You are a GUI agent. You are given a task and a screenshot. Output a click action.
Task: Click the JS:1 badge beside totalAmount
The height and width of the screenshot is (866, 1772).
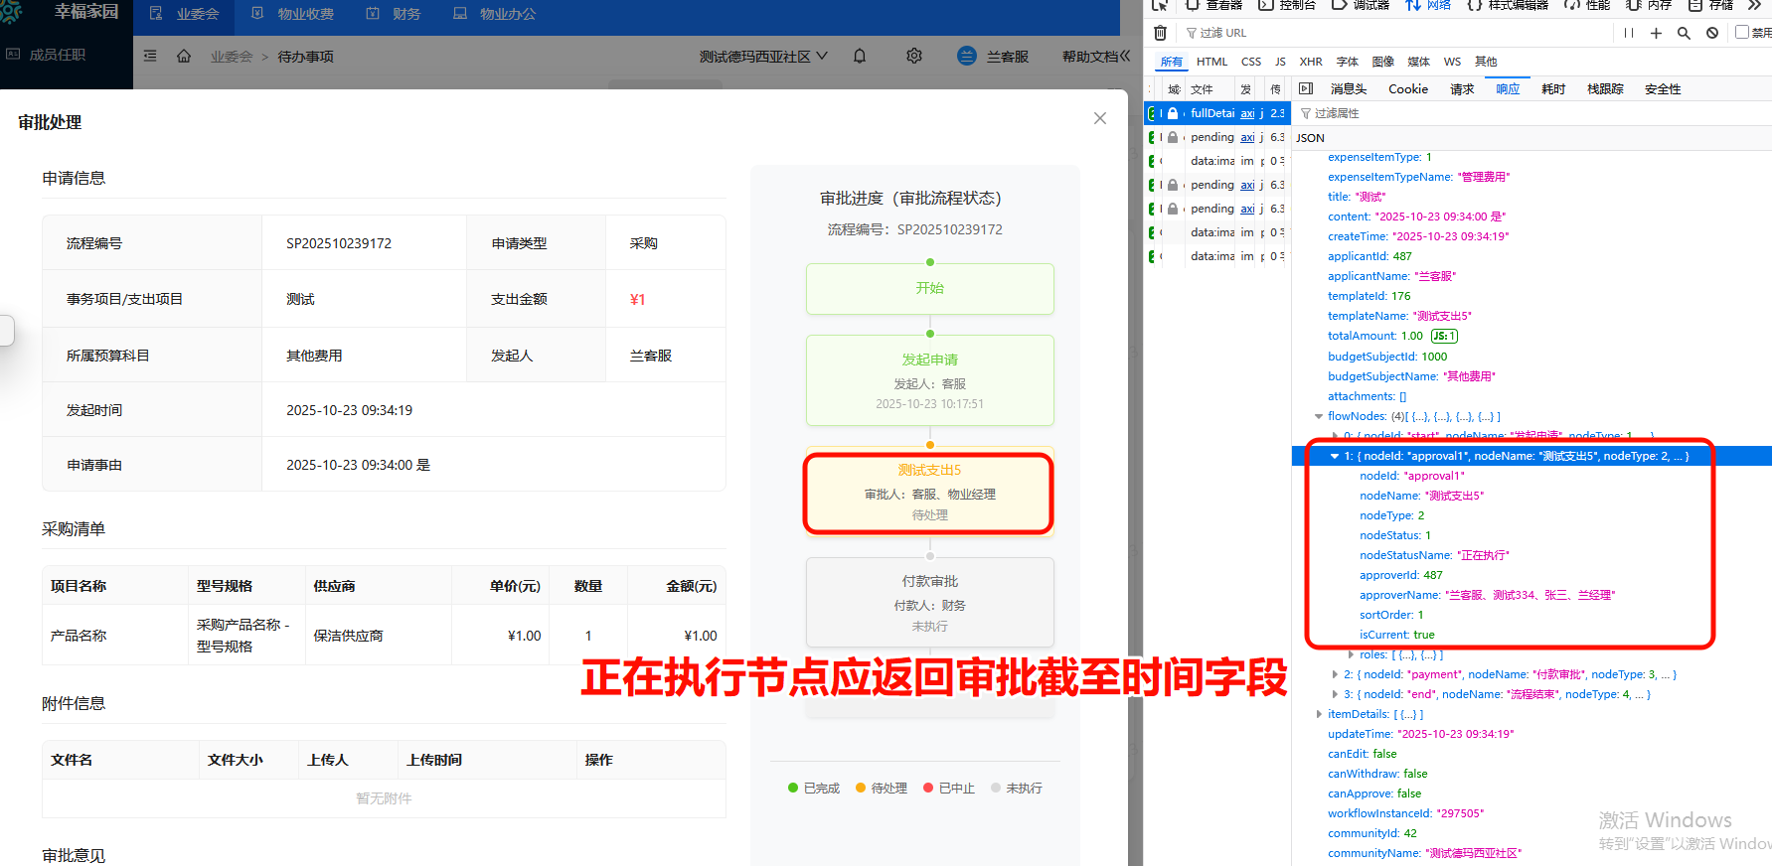(1444, 336)
